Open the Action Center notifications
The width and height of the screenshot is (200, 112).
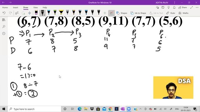195,109
